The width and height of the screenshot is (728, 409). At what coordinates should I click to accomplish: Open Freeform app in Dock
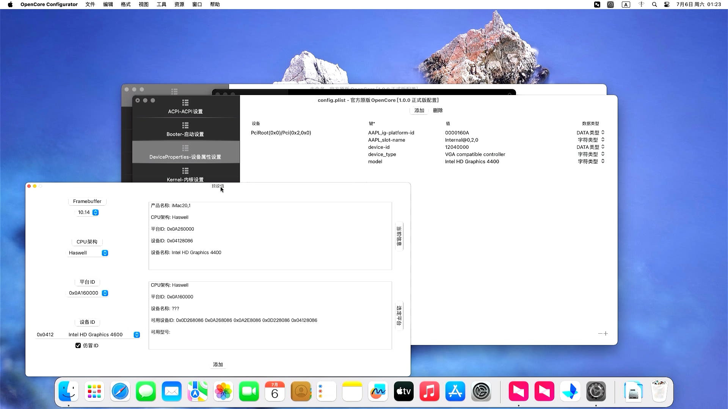click(378, 391)
